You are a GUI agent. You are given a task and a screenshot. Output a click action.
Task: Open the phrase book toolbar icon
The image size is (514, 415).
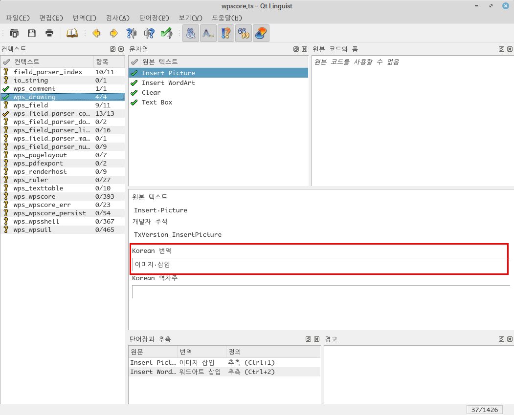coord(72,33)
